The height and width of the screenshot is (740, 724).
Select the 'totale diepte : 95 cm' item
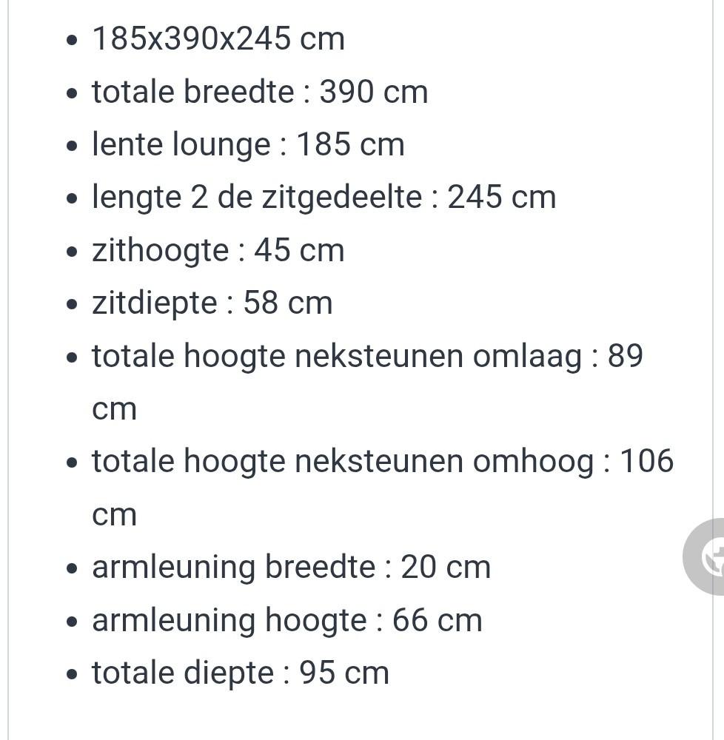coord(241,673)
